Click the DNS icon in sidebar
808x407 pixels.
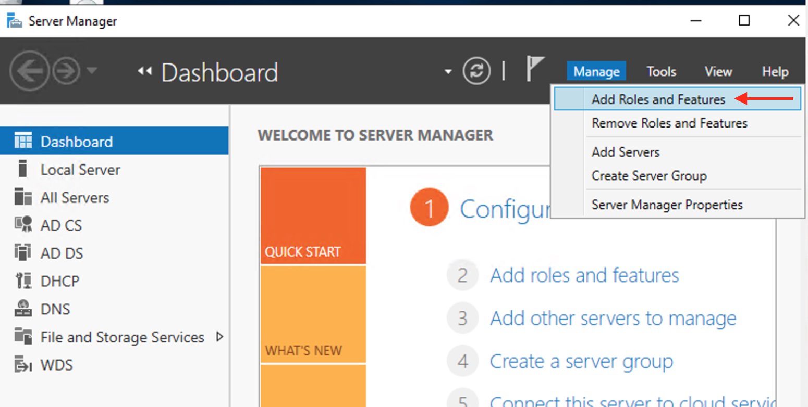(x=23, y=309)
